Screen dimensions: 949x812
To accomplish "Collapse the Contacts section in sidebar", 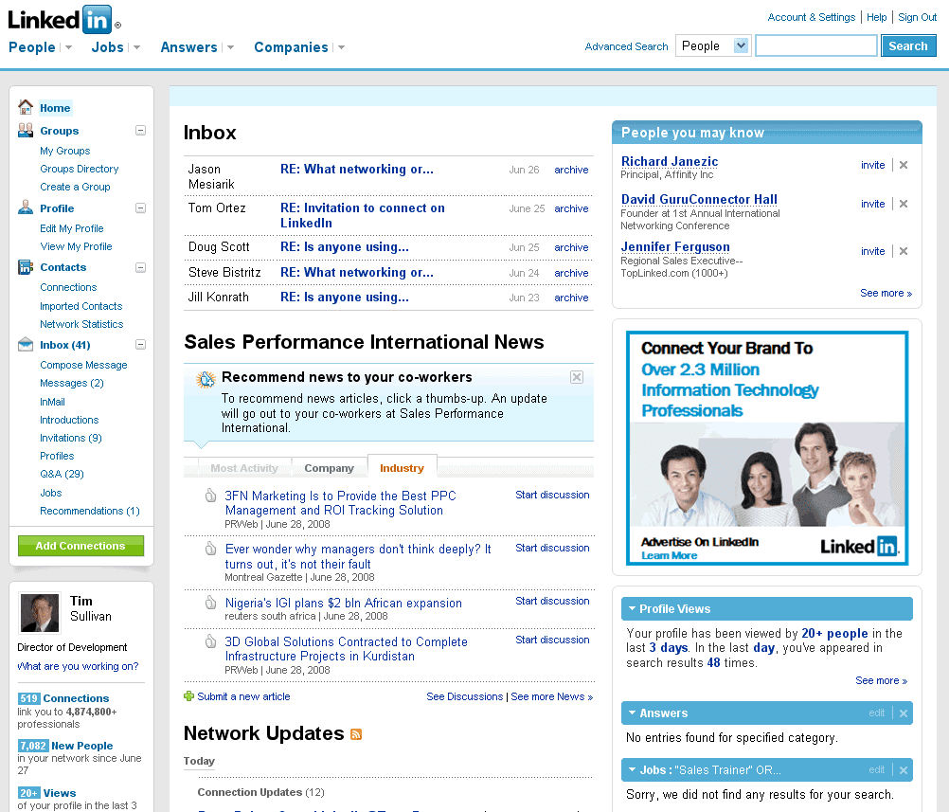I will [140, 268].
